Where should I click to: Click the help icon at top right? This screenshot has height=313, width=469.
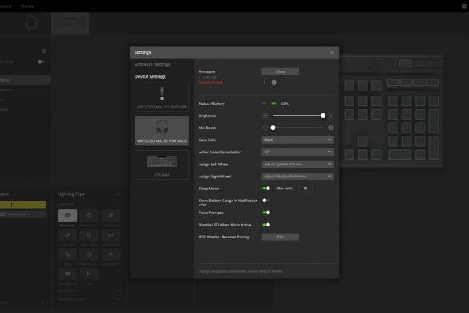click(x=464, y=6)
